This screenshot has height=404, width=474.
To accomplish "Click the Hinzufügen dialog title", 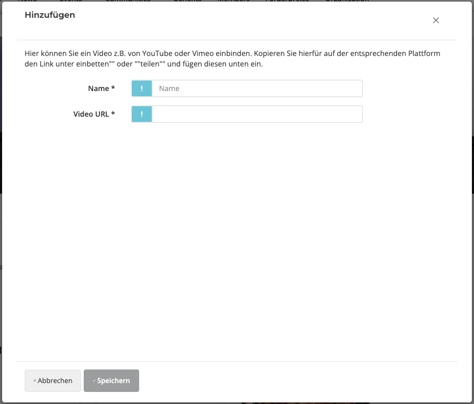I will [x=50, y=15].
